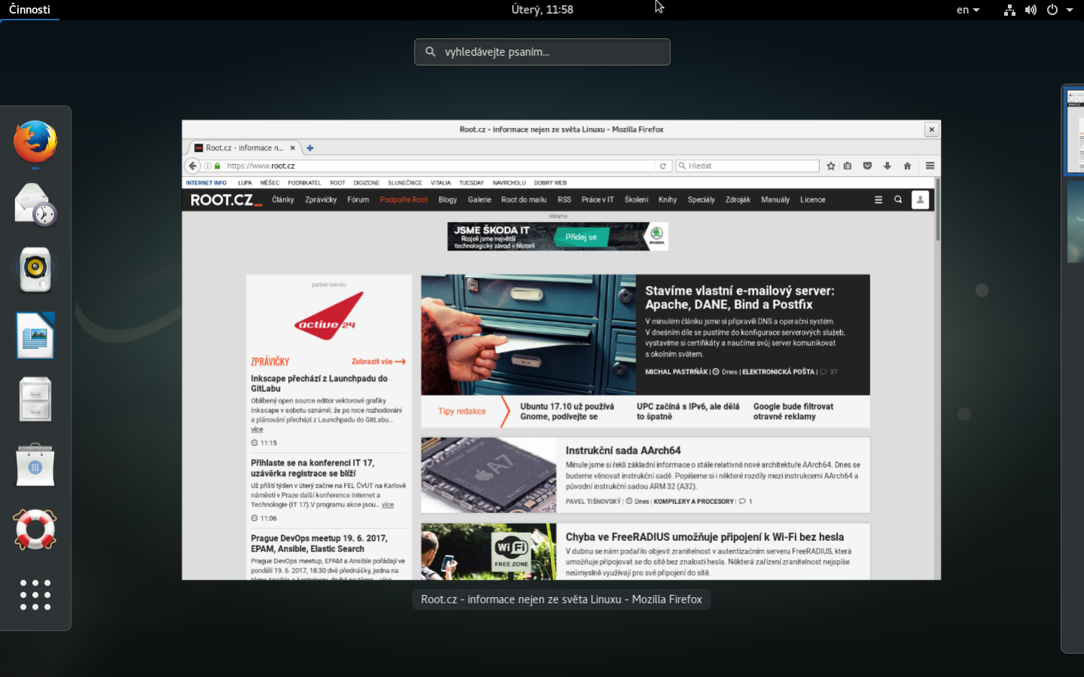
Task: Click the network status icon in top bar
Action: click(x=1009, y=10)
